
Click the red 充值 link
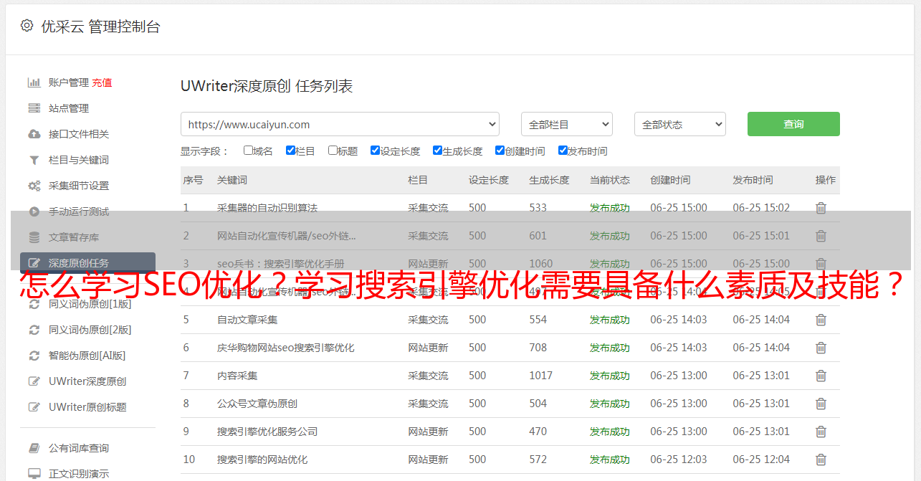102,82
